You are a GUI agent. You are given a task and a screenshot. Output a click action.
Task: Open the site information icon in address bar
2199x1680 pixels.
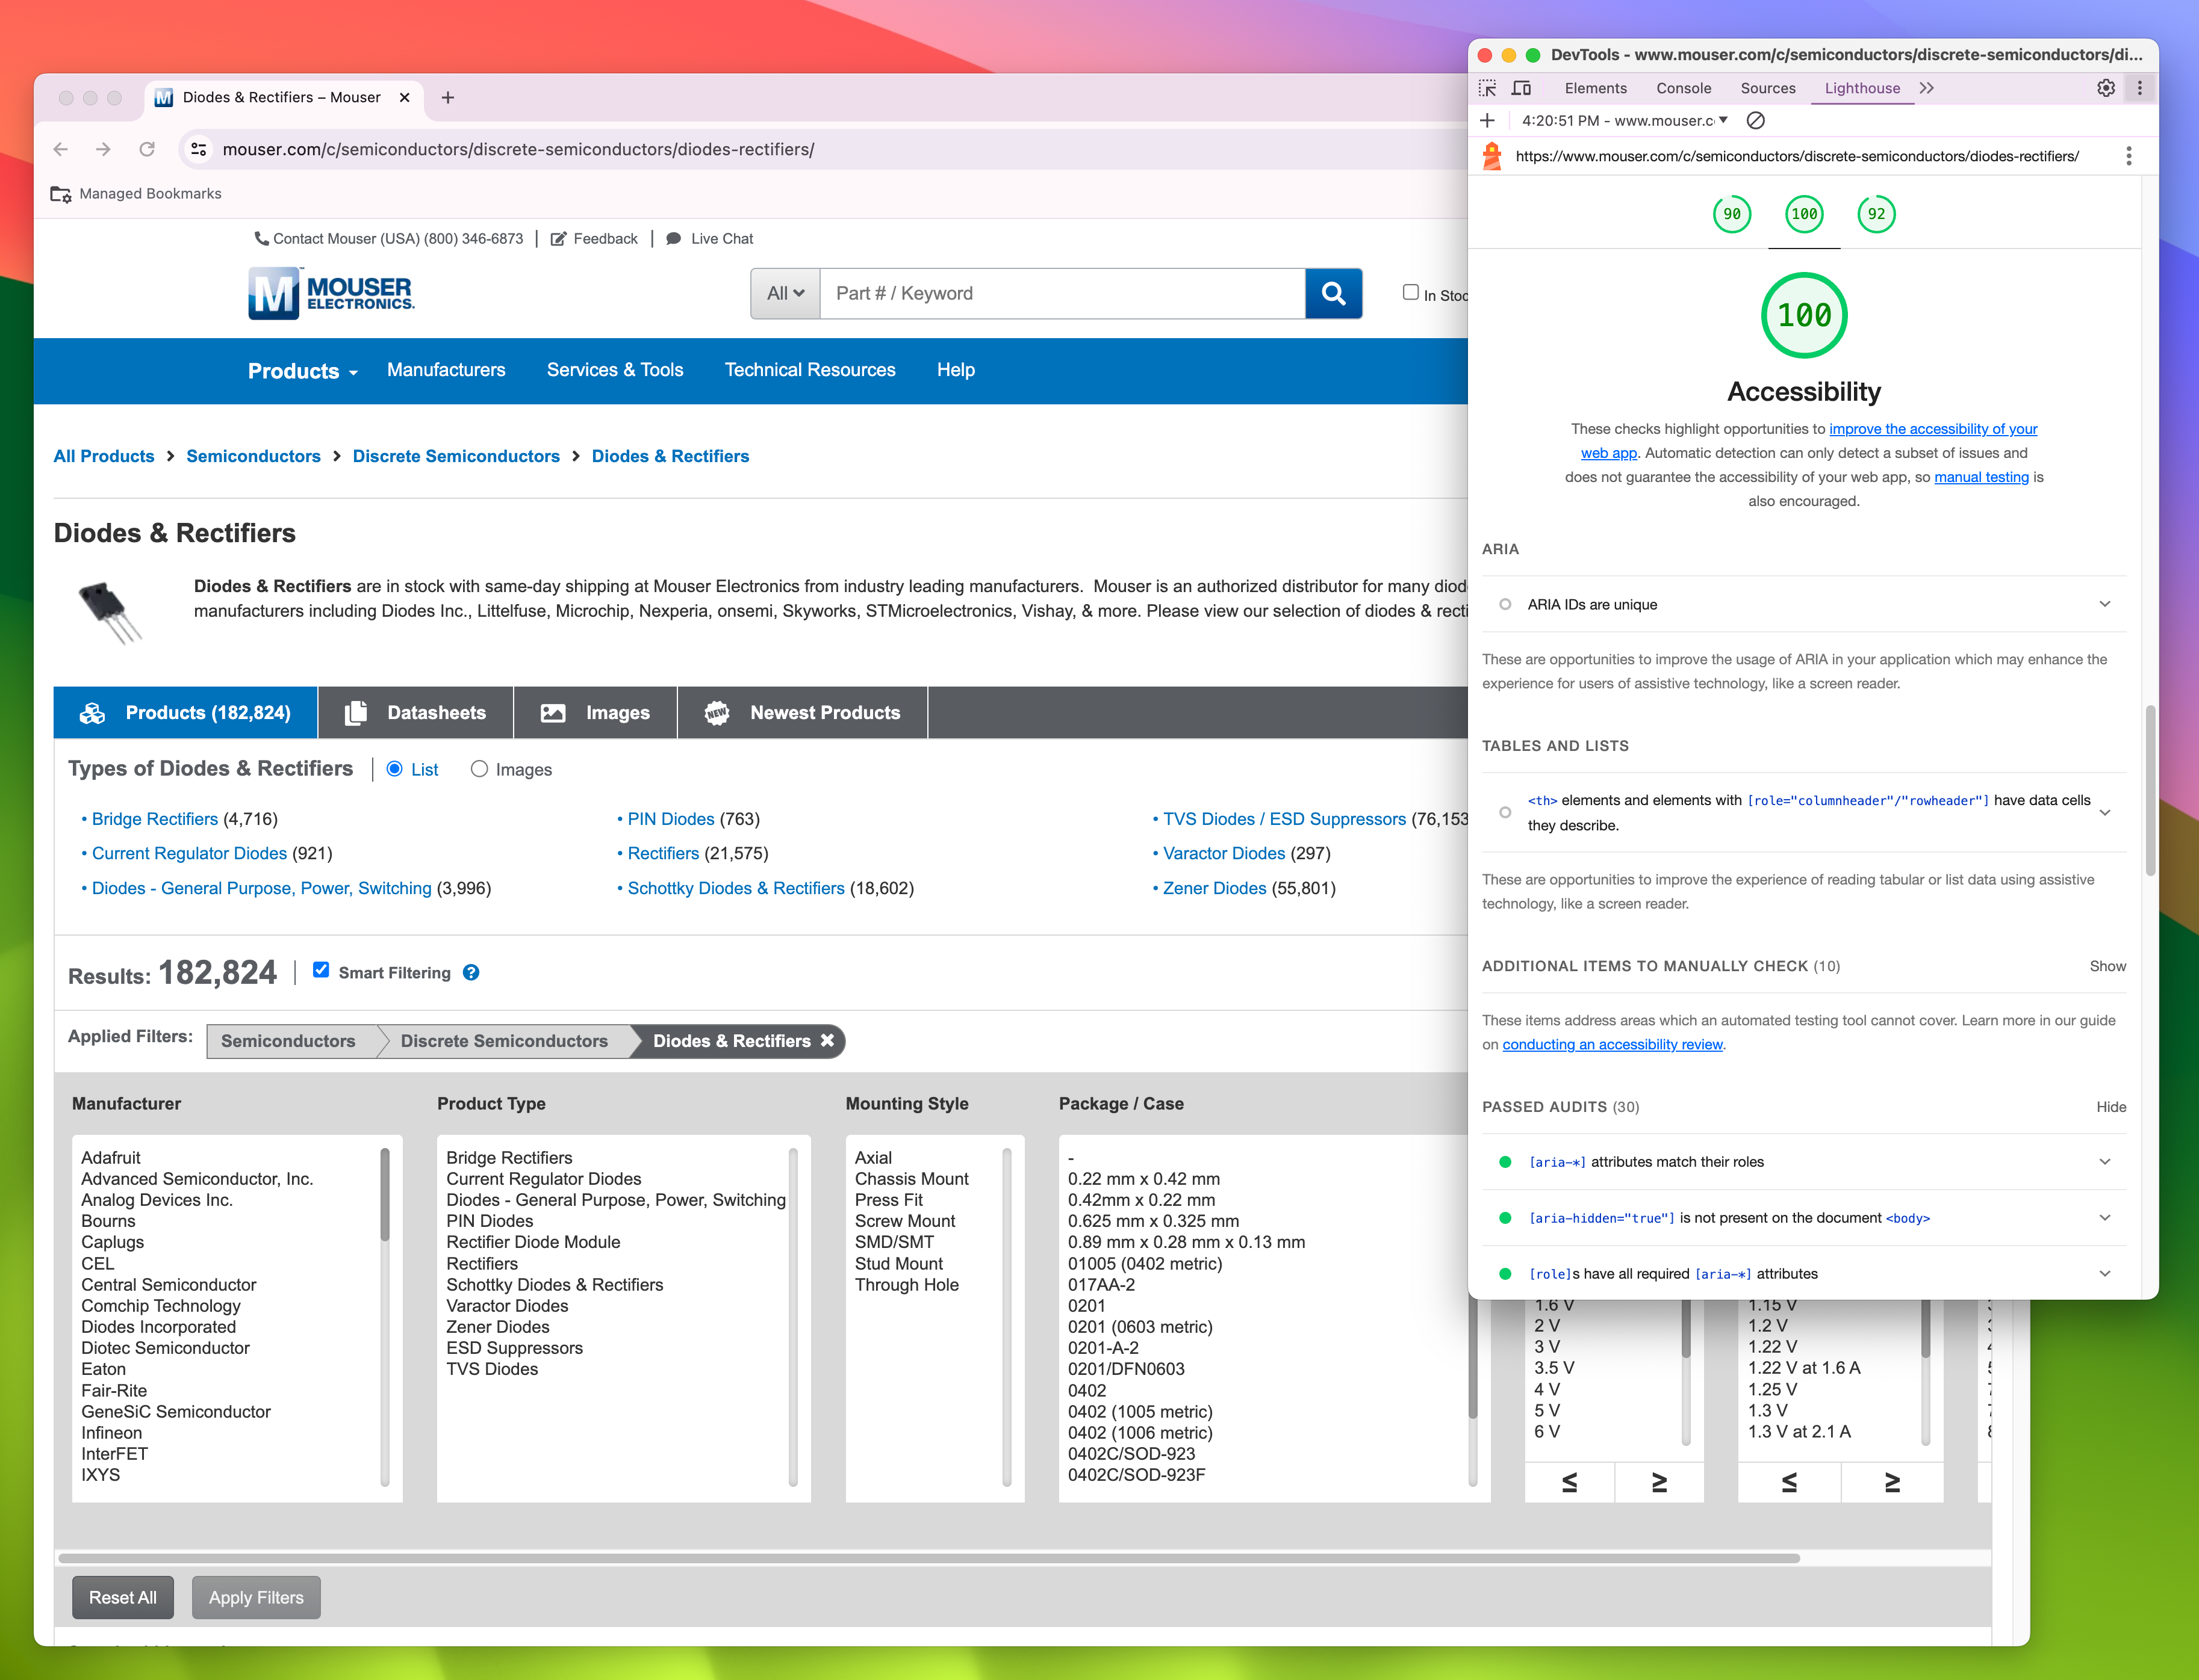click(x=198, y=149)
